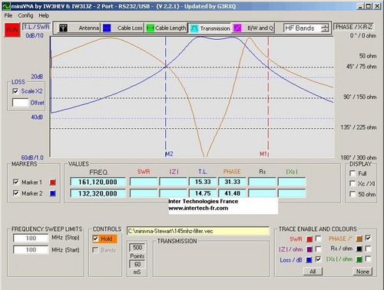Toggle the disabled Bands checkbox
The width and height of the screenshot is (384, 290).
coord(95,250)
